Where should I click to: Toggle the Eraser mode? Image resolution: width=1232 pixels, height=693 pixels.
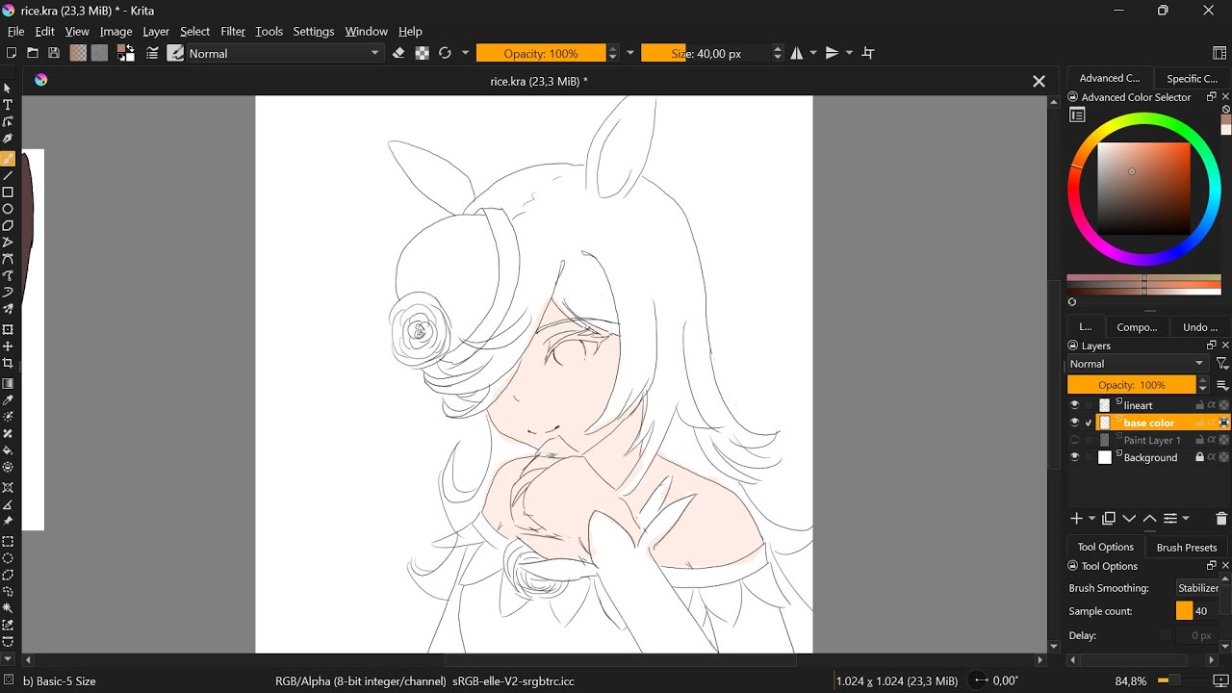point(398,54)
